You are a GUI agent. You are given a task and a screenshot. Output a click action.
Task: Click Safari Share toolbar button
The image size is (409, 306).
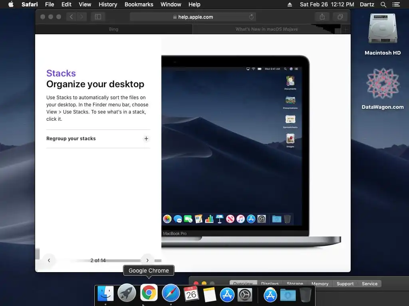pyautogui.click(x=322, y=17)
